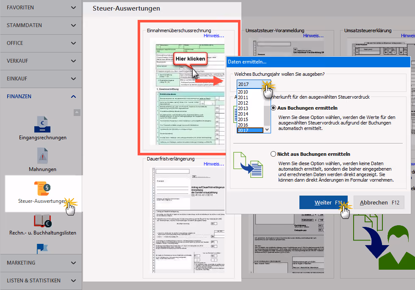Expand the VERKAUF section
Image resolution: width=415 pixels, height=290 pixels.
coord(41,61)
